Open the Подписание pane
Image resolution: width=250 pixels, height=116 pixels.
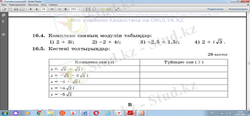tap(215, 9)
